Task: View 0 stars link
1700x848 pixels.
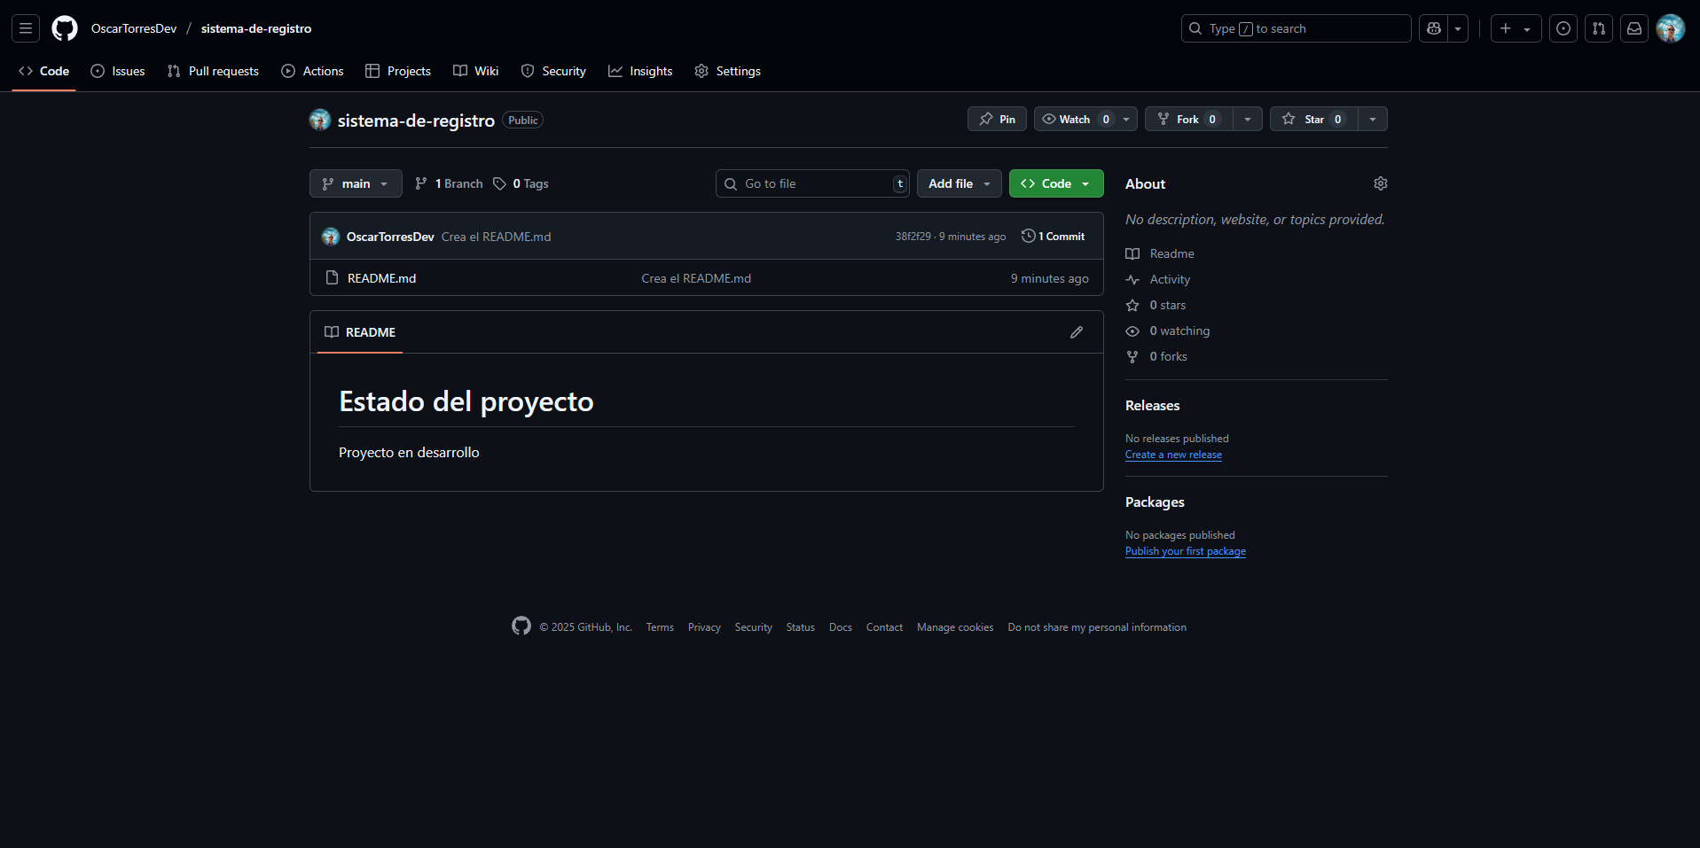Action: (1156, 305)
